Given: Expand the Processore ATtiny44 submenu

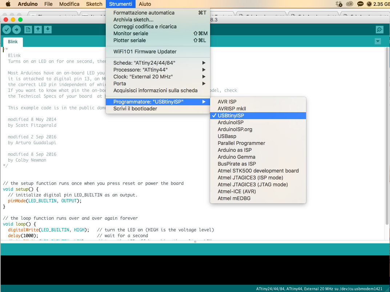Looking at the screenshot, I should click(158, 70).
